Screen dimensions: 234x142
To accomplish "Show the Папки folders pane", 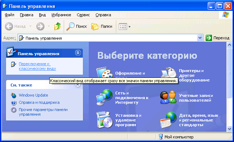I will (x=102, y=26).
